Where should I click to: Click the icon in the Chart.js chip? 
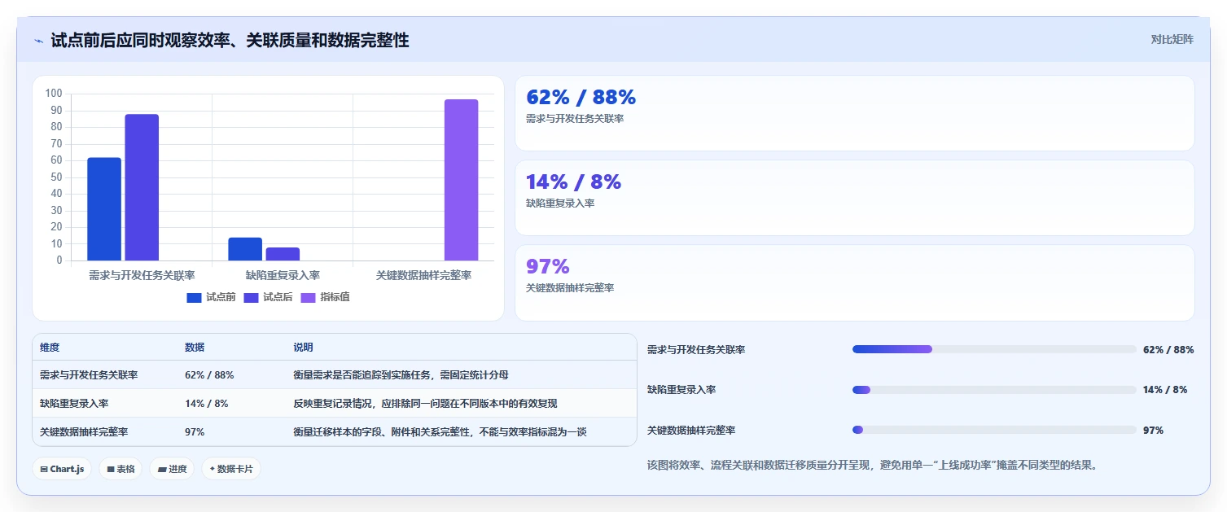44,470
